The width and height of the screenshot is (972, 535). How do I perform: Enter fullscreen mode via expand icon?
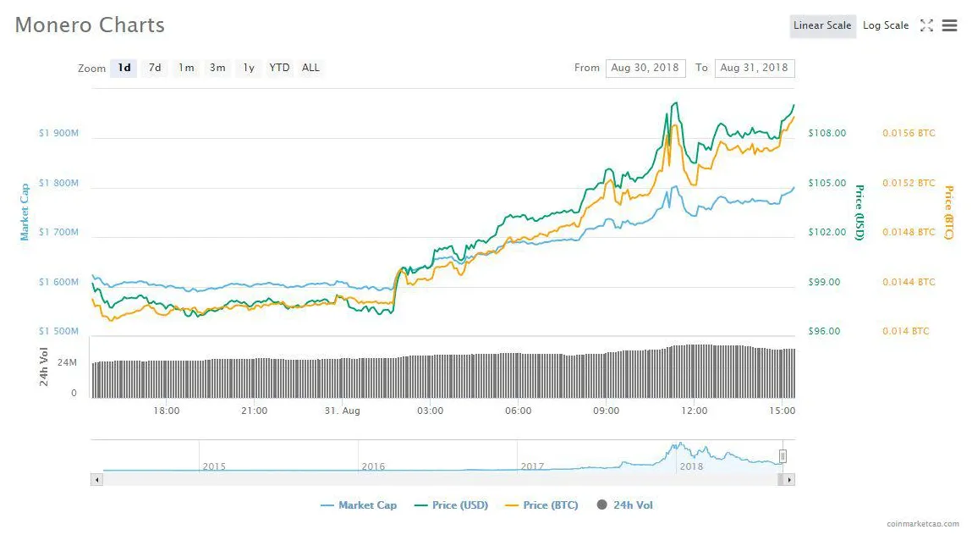click(x=927, y=25)
